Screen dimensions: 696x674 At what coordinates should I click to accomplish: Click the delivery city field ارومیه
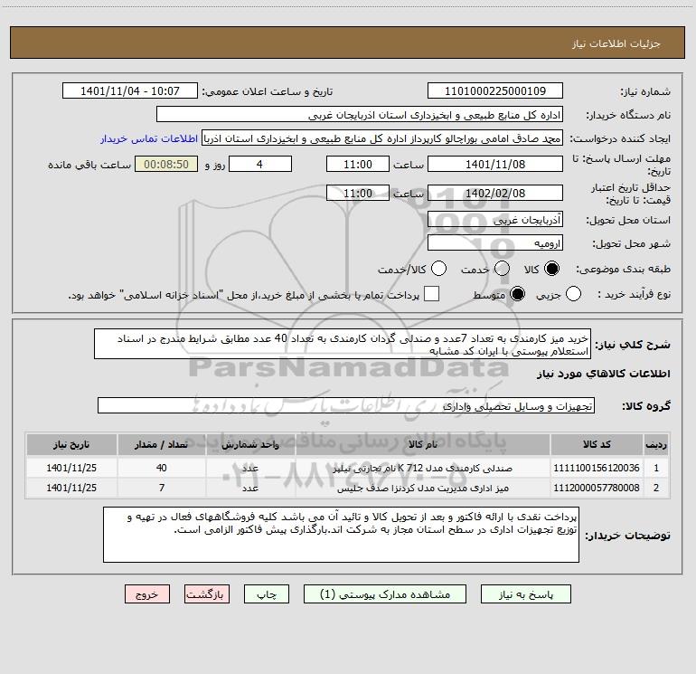tap(495, 243)
